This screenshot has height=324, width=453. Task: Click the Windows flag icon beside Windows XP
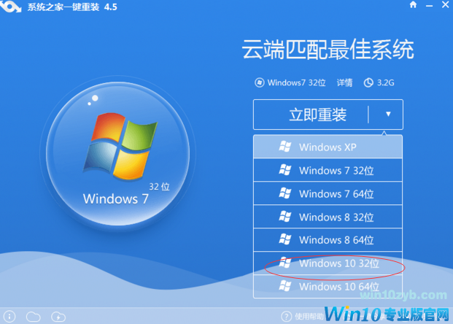click(285, 147)
